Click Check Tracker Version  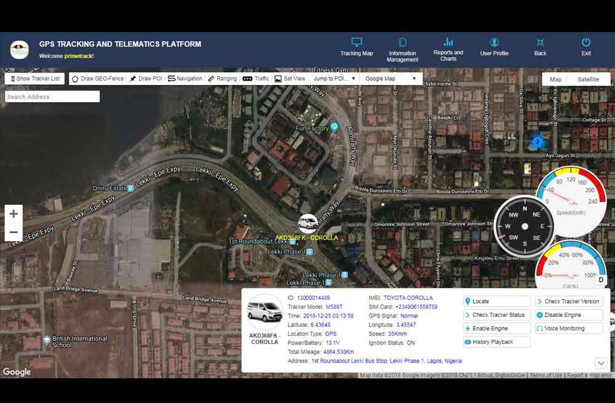pyautogui.click(x=569, y=301)
